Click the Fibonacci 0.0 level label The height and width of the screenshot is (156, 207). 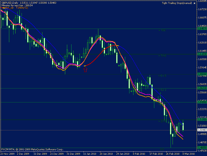pyautogui.click(x=162, y=149)
